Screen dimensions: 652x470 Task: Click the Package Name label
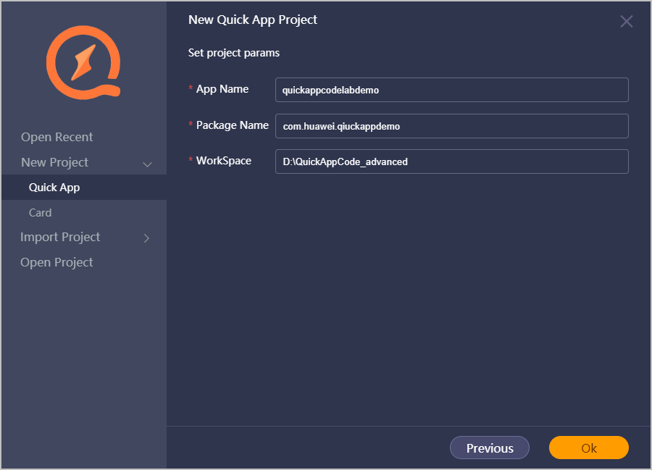click(x=233, y=125)
